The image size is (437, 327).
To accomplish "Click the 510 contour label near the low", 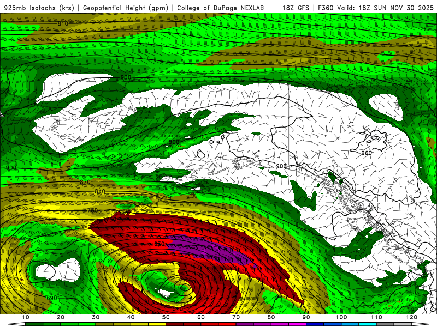I will coord(178,309).
